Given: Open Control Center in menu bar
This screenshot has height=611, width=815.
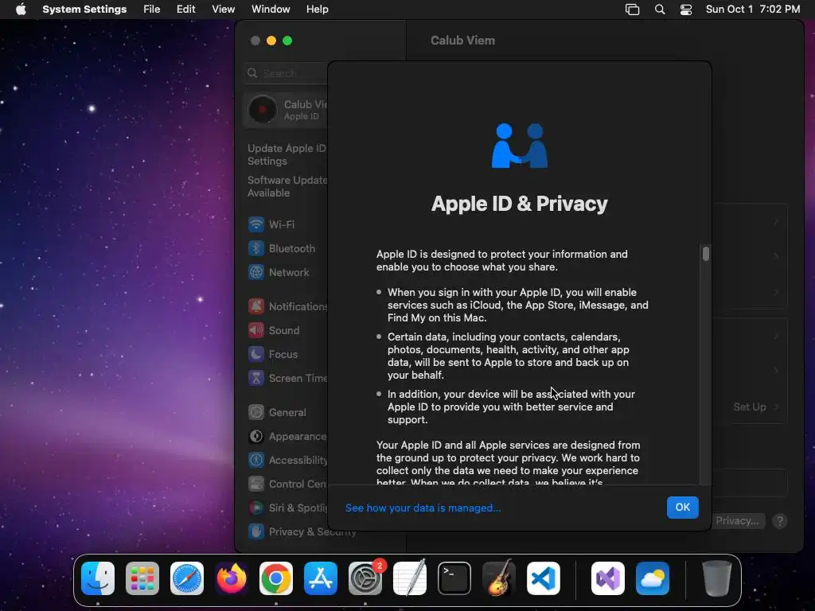Looking at the screenshot, I should (x=686, y=10).
